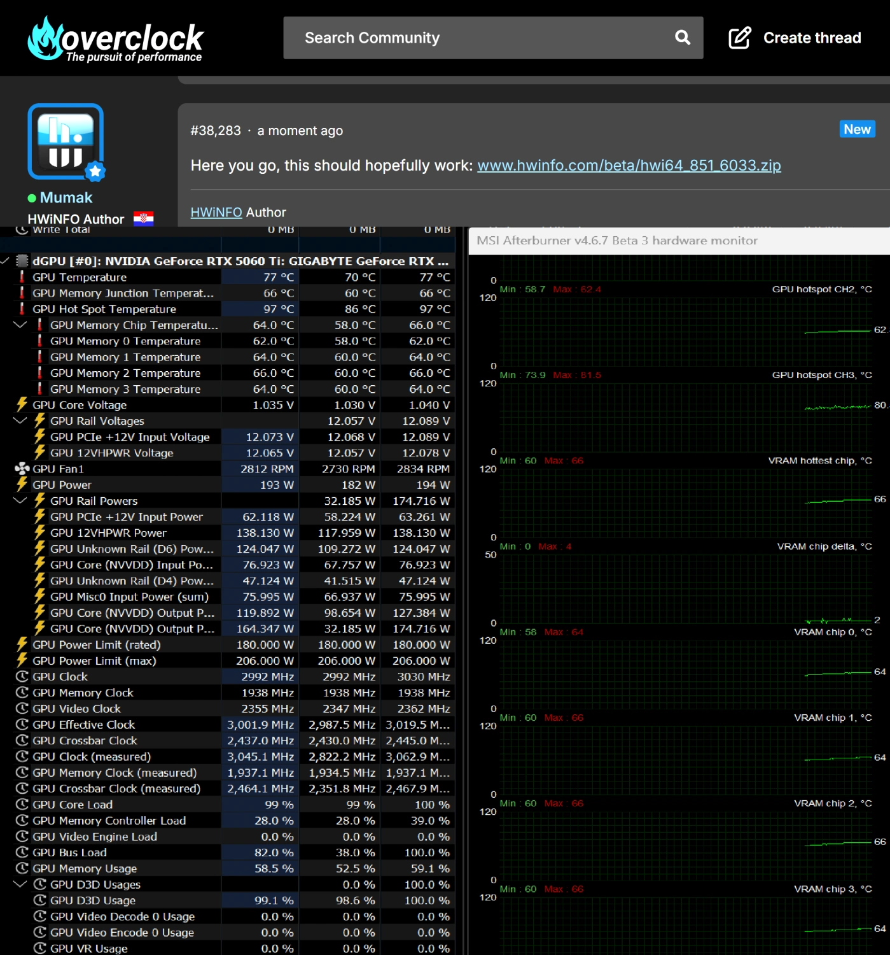Select the GPU Fan1 current value 2812 RPM
The height and width of the screenshot is (955, 890).
coord(267,469)
